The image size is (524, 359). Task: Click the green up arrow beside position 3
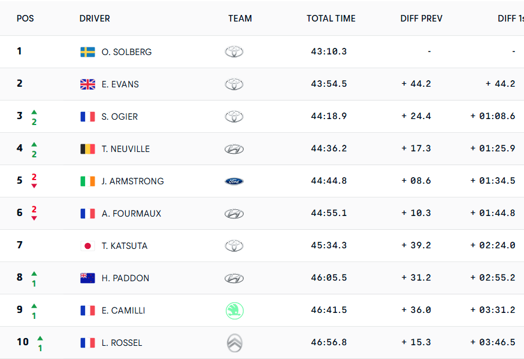[x=34, y=112]
